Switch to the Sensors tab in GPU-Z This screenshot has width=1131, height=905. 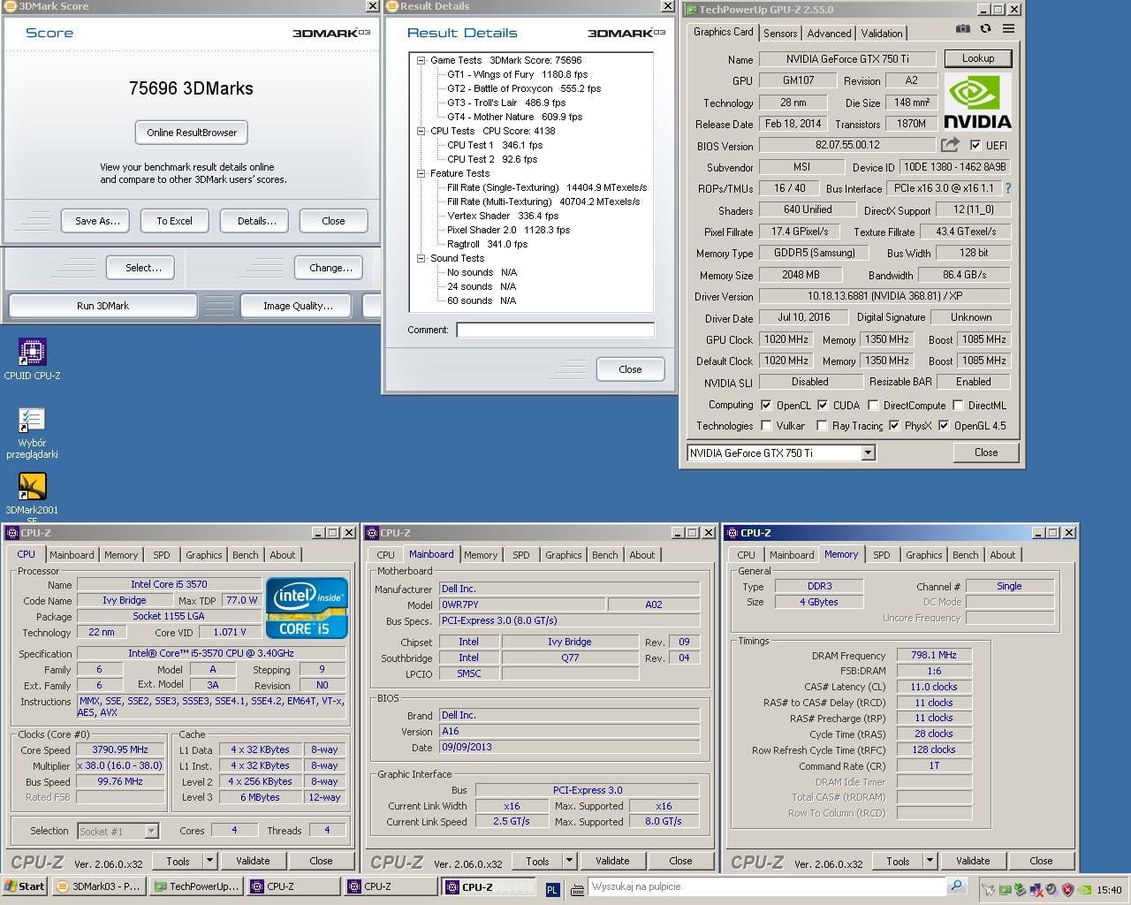pyautogui.click(x=780, y=34)
